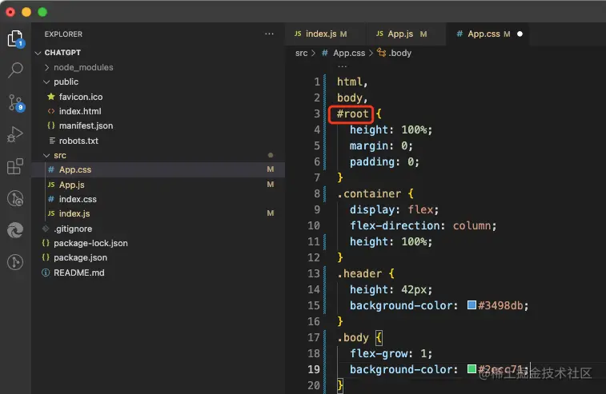Open the Run and Debug icon
606x394 pixels.
(15, 135)
